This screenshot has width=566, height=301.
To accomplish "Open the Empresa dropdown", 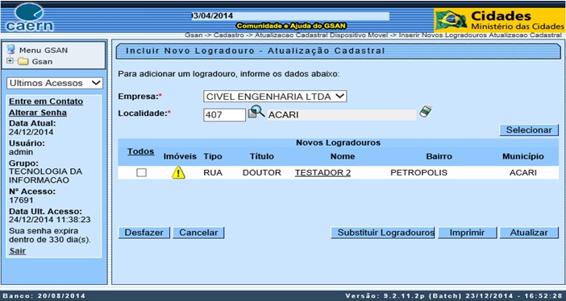I will click(x=275, y=97).
